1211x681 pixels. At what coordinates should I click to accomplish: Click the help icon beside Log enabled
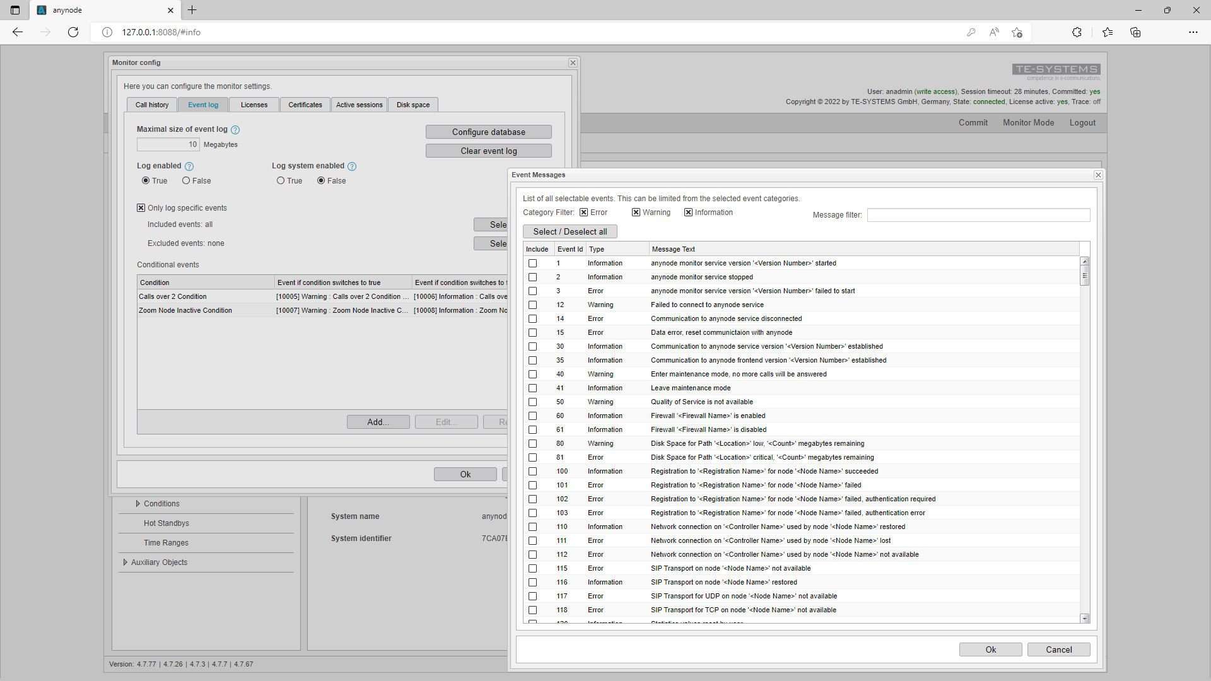pos(189,166)
